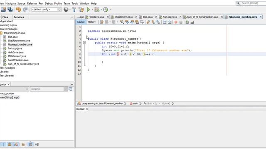Switch to the HelloJava.java editor tab

[x=96, y=17]
